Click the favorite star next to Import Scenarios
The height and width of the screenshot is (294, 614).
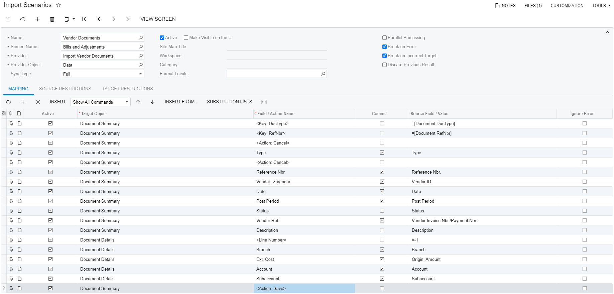coord(58,5)
